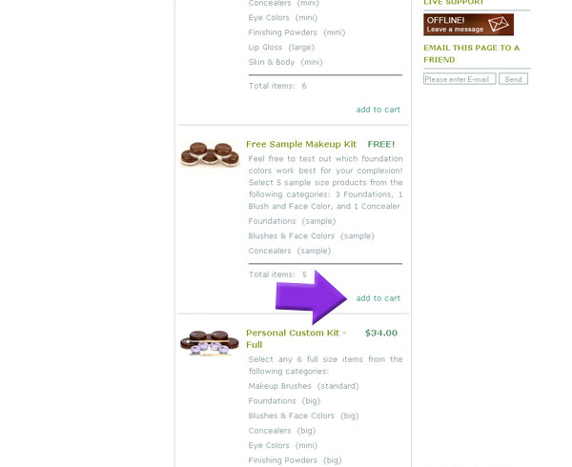Select Foundations (big) category
This screenshot has width=572, height=467.
click(x=284, y=401)
